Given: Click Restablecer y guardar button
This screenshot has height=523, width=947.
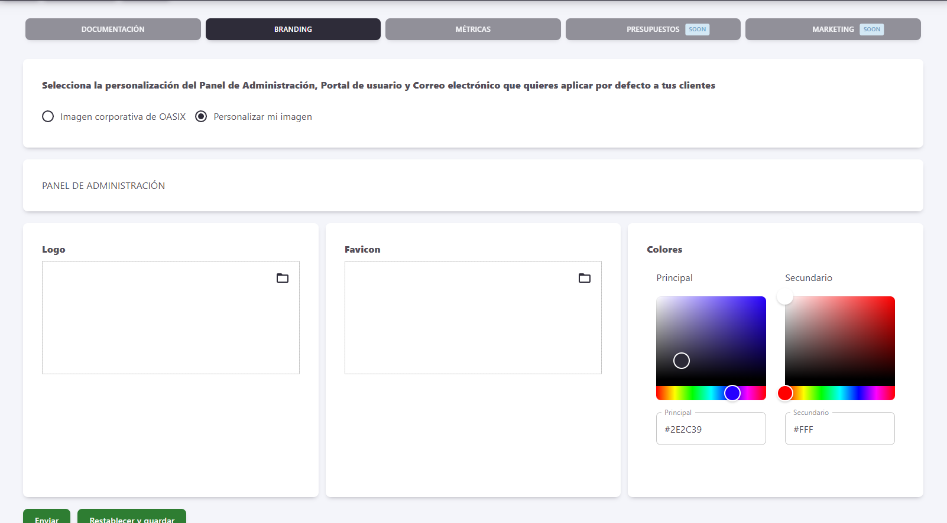Looking at the screenshot, I should coord(132,517).
